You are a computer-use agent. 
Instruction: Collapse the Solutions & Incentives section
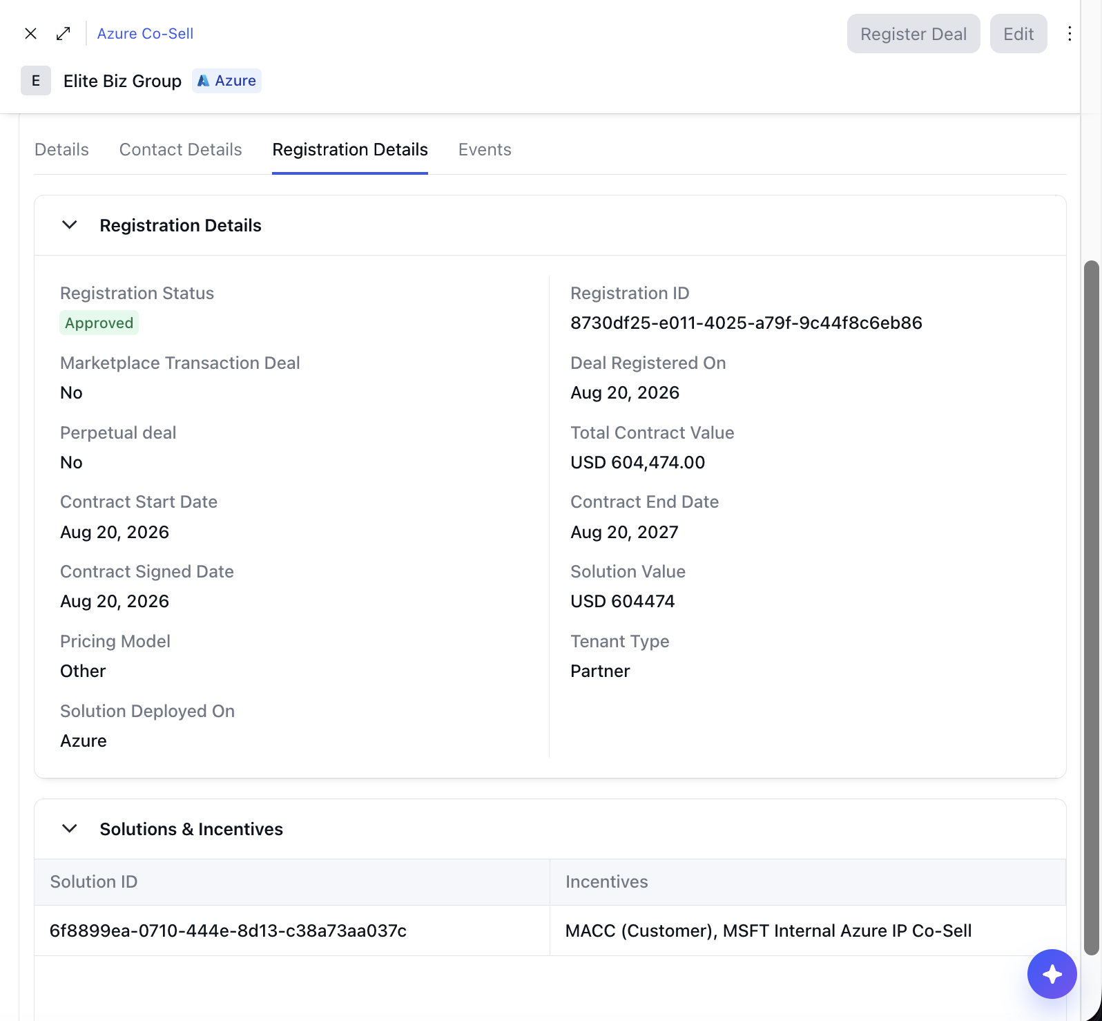point(70,829)
